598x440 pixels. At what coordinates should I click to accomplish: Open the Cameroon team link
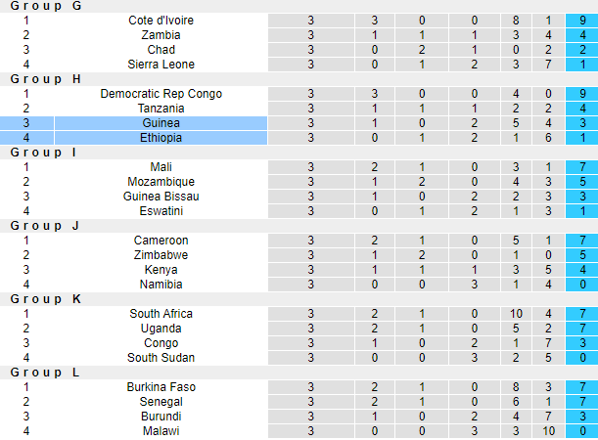[161, 241]
